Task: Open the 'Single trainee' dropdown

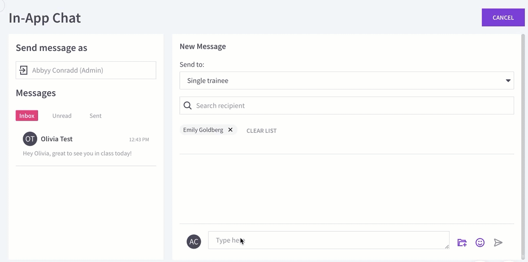Action: [346, 80]
